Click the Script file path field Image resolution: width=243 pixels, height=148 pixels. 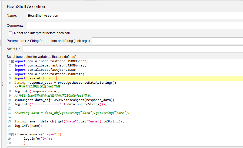(x=132, y=49)
